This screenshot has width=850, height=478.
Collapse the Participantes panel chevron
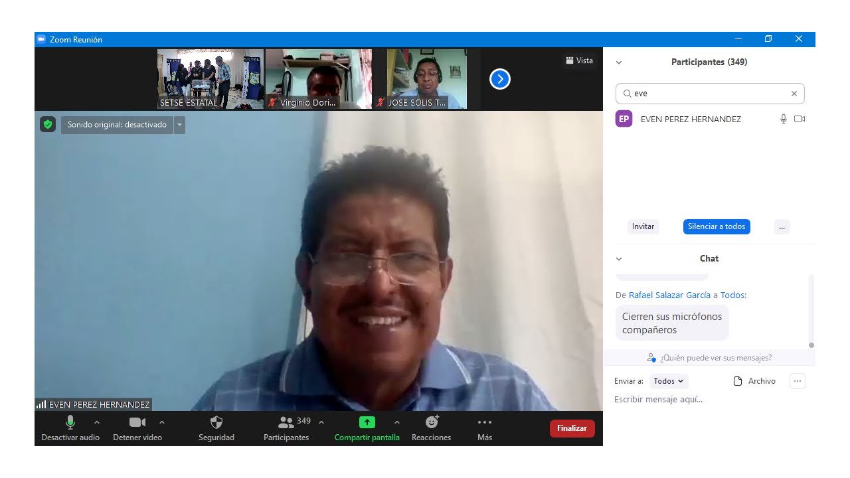point(619,62)
